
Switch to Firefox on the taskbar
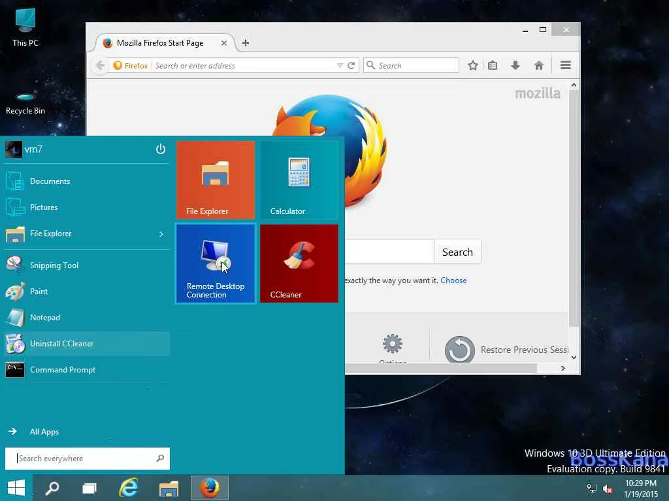210,488
